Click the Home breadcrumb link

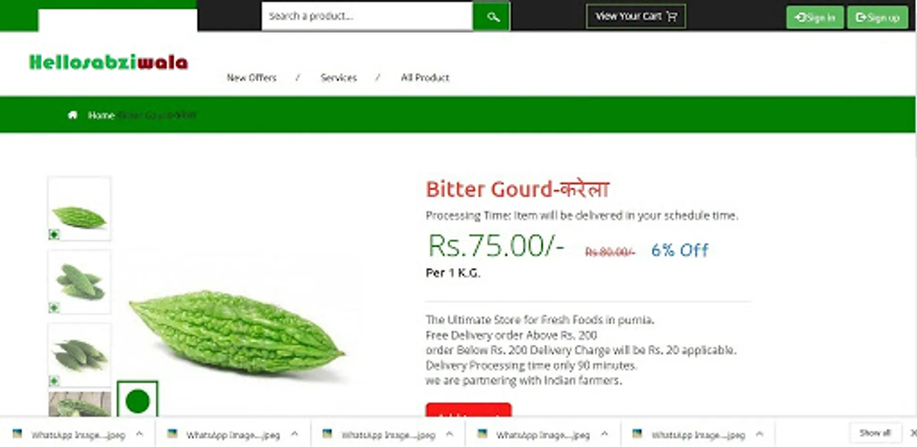click(x=101, y=115)
